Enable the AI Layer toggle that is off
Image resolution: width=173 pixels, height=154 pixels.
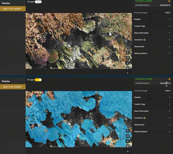(x=38, y=2)
